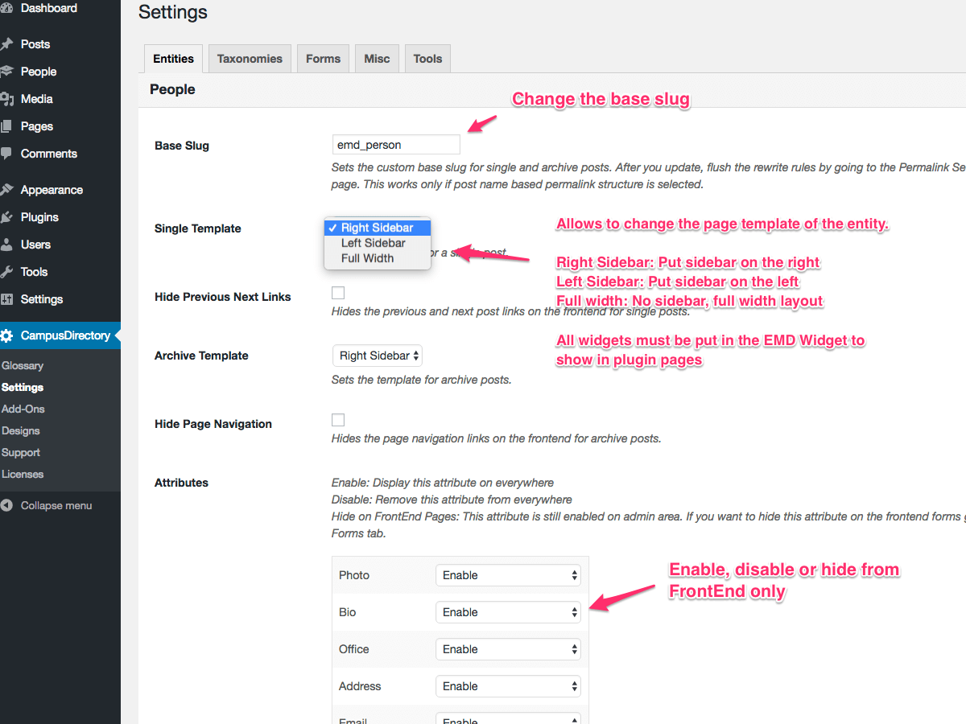Click the Appearance paintbrush icon
This screenshot has width=966, height=724.
(7, 190)
